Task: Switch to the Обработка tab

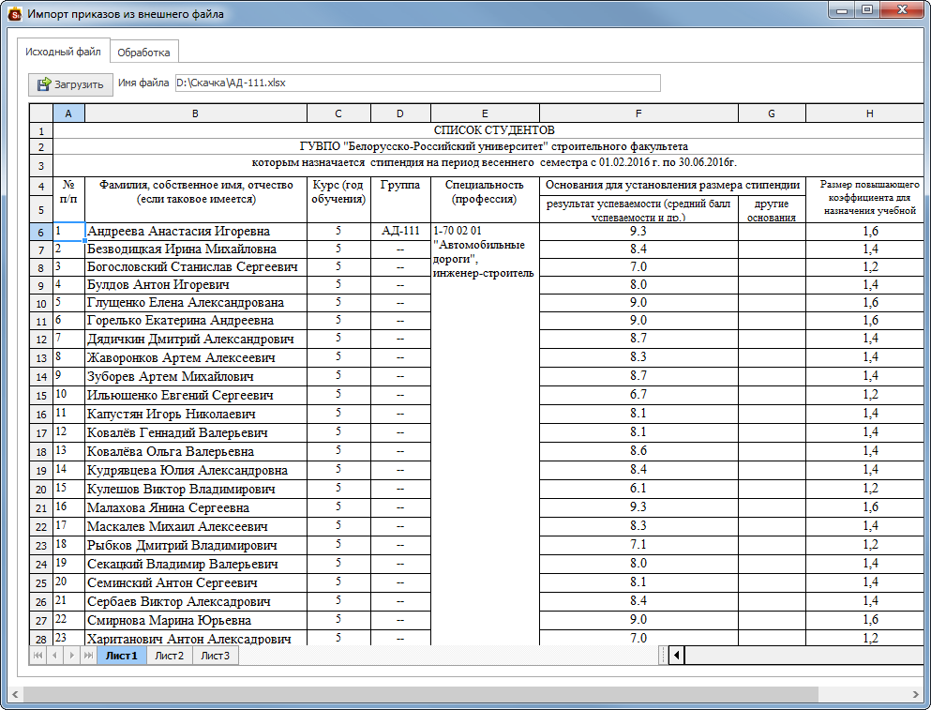Action: click(143, 53)
